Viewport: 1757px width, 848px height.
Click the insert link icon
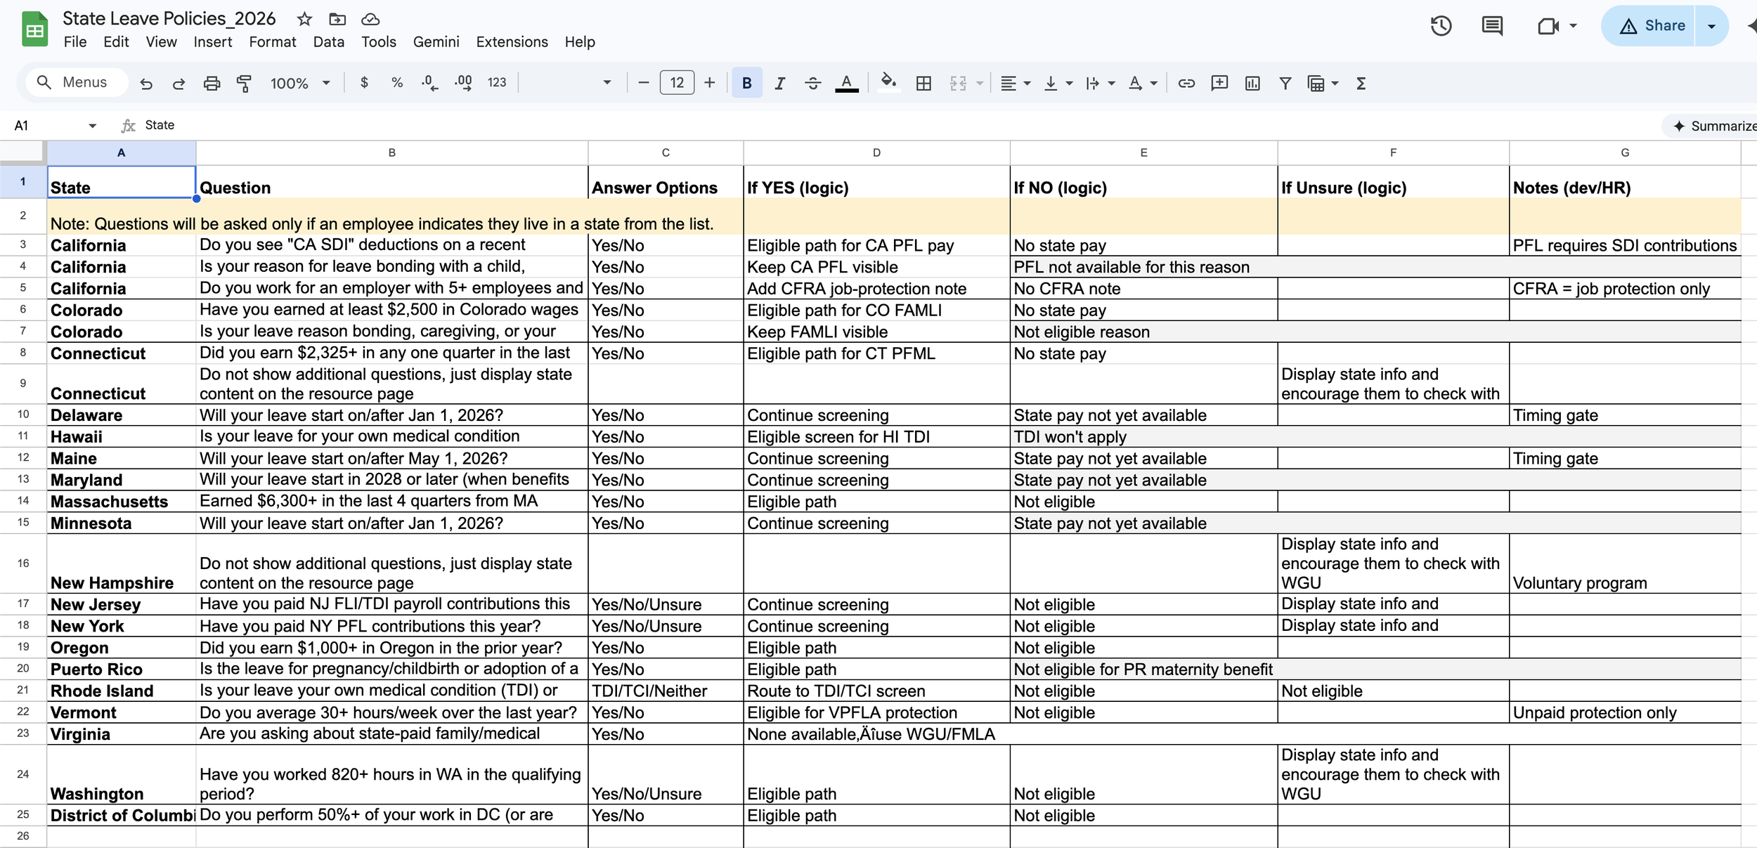(1186, 84)
